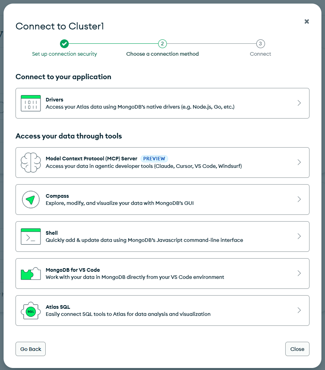Screen dimensions: 325x370
Task: Click the completed step green checkmark
Action: (x=64, y=44)
